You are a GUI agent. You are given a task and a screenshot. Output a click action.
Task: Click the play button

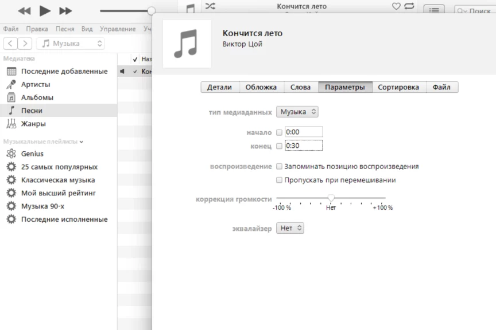[45, 11]
